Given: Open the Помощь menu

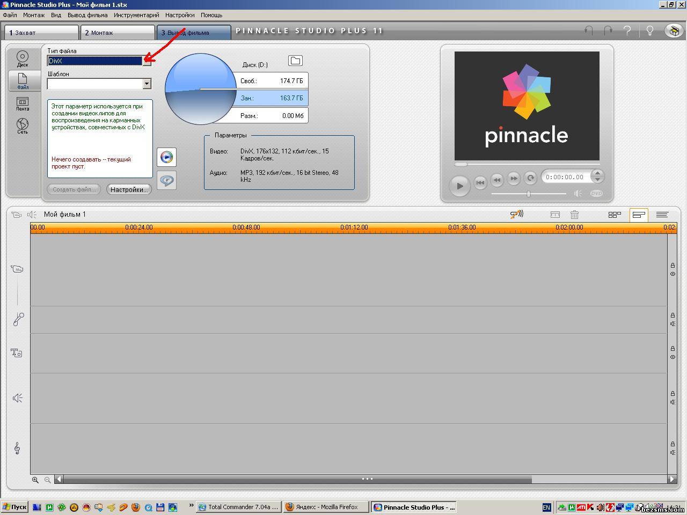Looking at the screenshot, I should tap(211, 15).
